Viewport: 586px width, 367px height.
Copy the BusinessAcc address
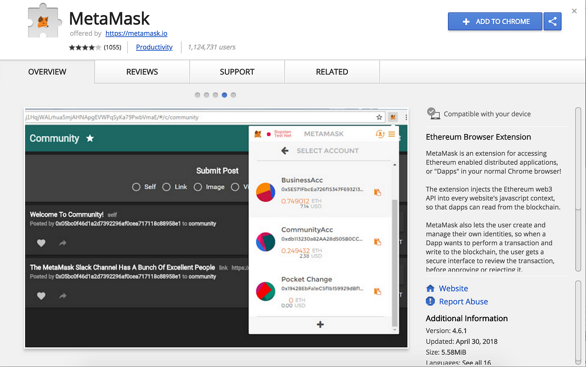point(377,192)
